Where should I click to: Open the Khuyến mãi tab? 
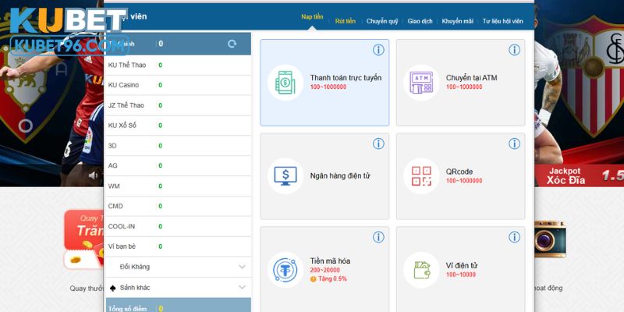[458, 22]
